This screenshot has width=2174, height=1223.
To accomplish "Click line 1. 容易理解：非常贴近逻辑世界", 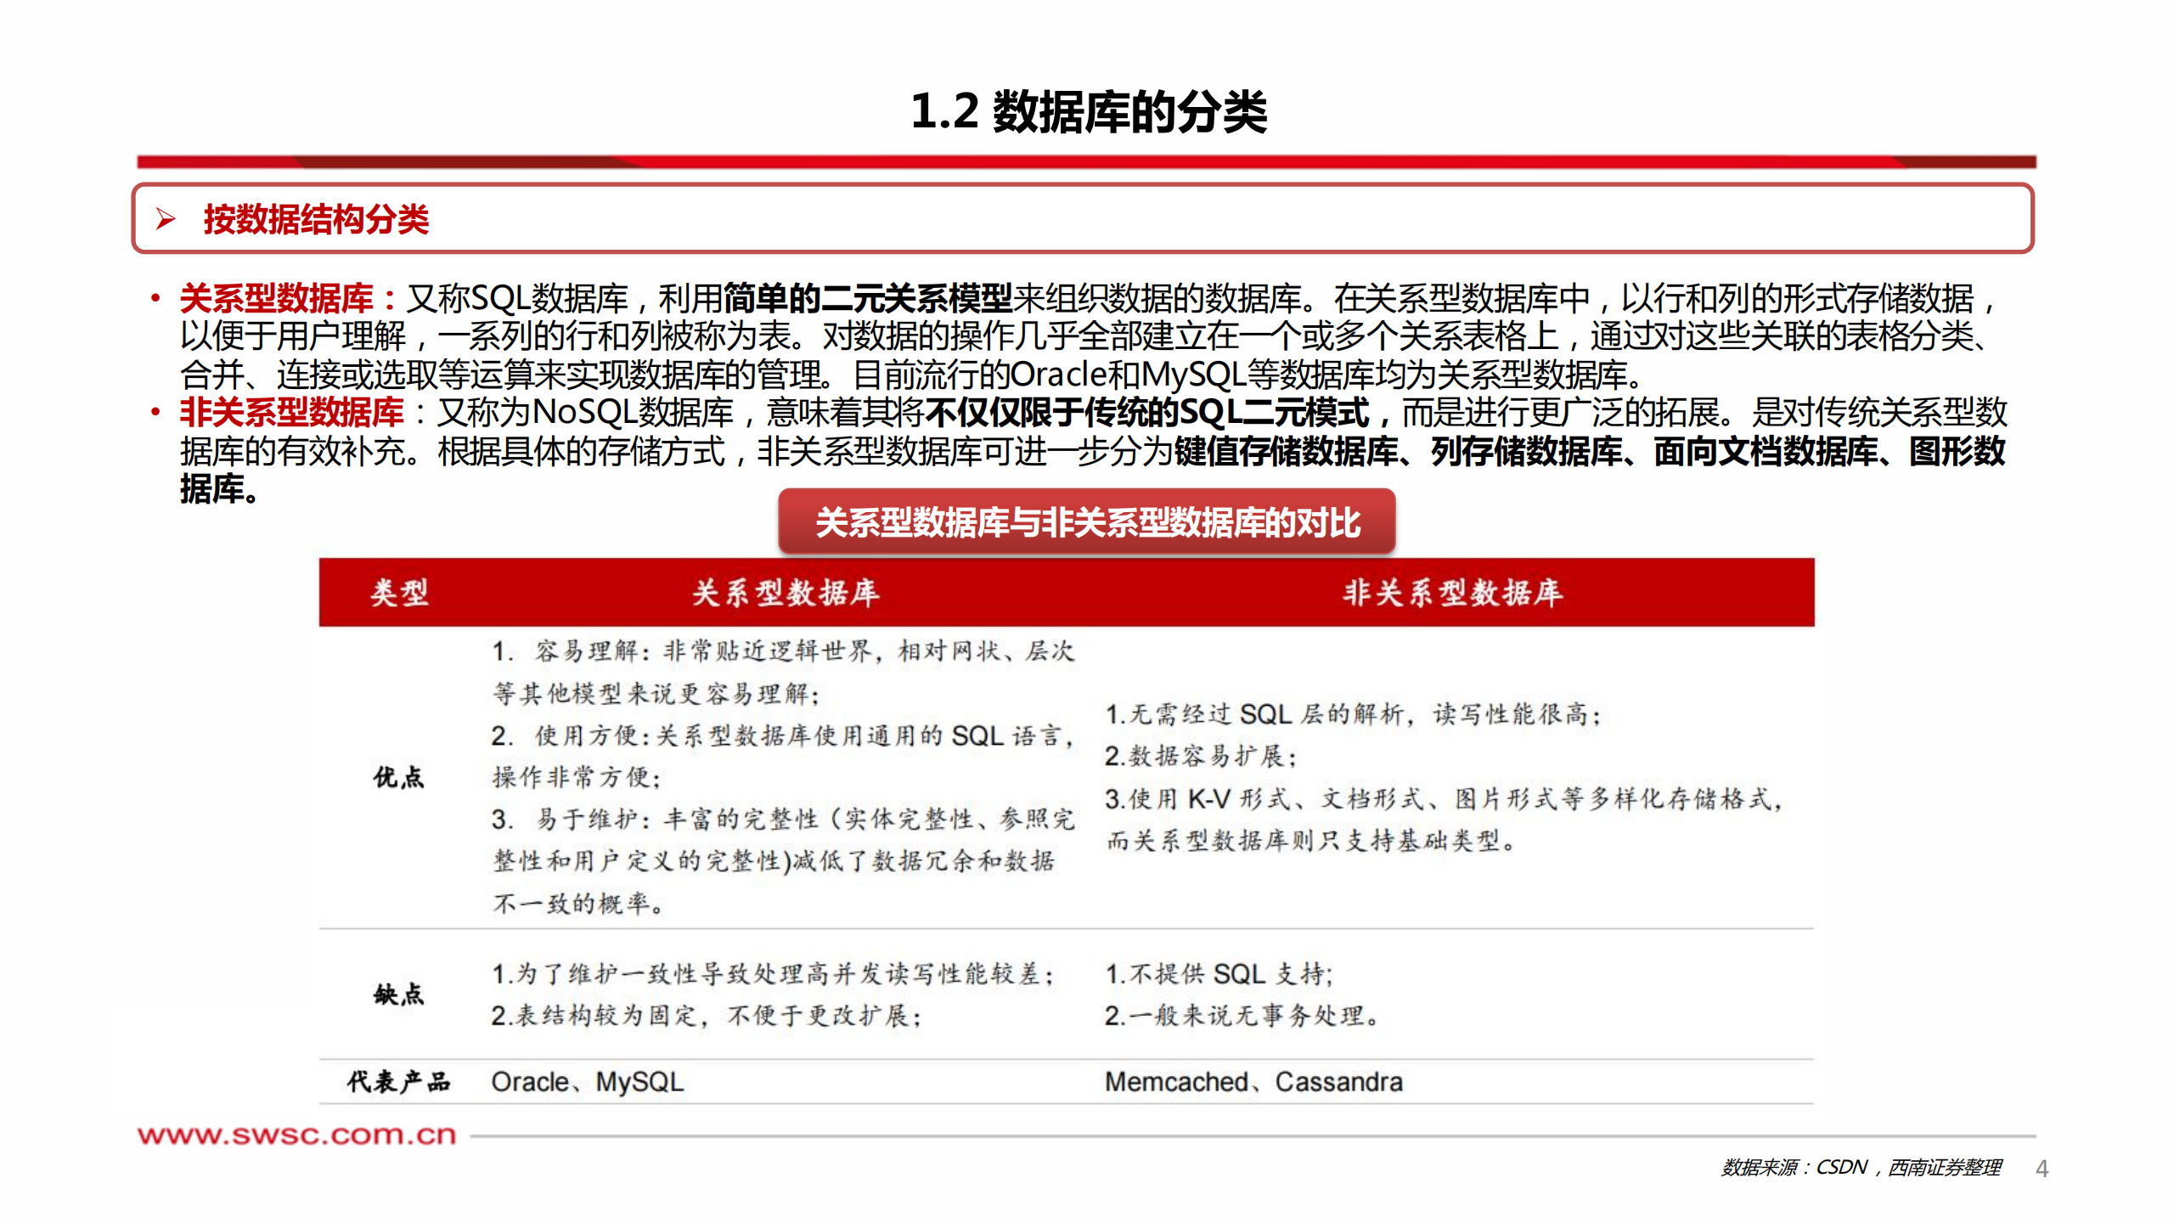I will [x=783, y=651].
